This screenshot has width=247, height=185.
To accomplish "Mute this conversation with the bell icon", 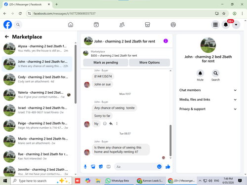I will [x=200, y=74].
